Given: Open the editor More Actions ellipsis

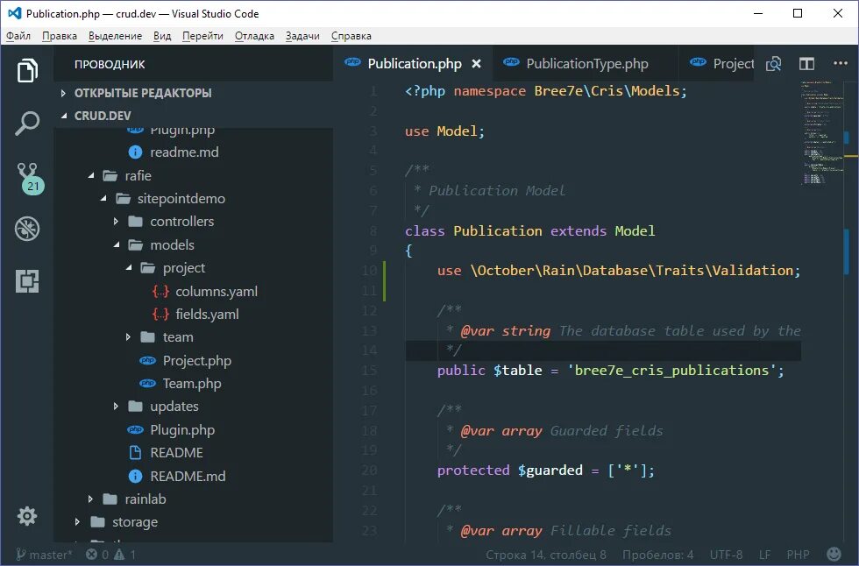Looking at the screenshot, I should [841, 63].
